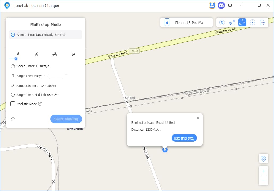
Task: Click the clock icon beside Single Time
Action: tap(13, 95)
